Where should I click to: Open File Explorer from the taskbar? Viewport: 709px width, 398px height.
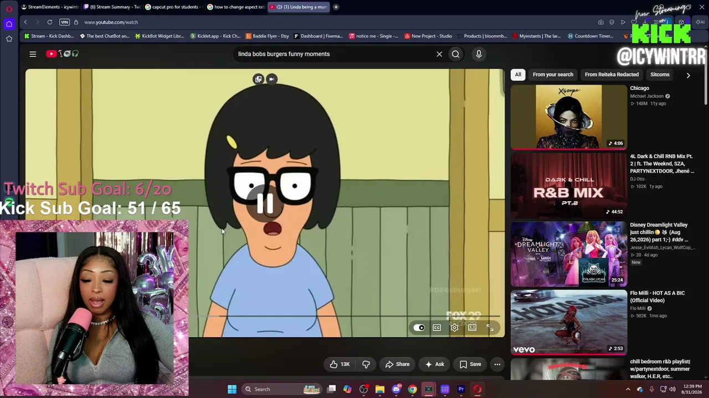tap(380, 389)
